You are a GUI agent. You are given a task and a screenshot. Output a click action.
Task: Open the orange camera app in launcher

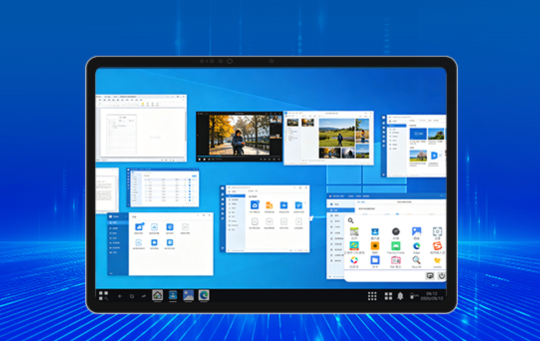click(375, 246)
